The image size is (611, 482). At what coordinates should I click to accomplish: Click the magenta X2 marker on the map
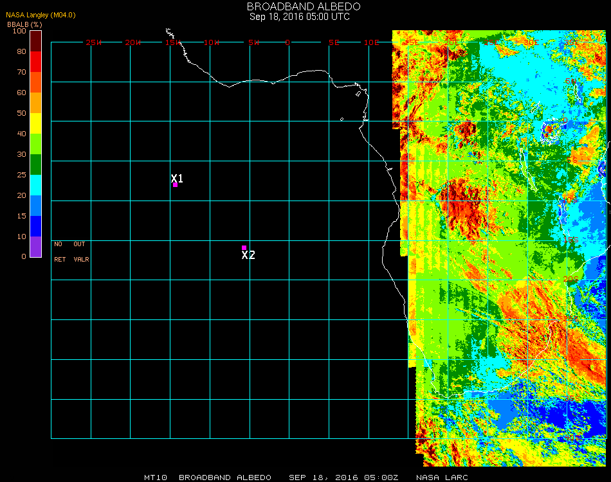(244, 247)
